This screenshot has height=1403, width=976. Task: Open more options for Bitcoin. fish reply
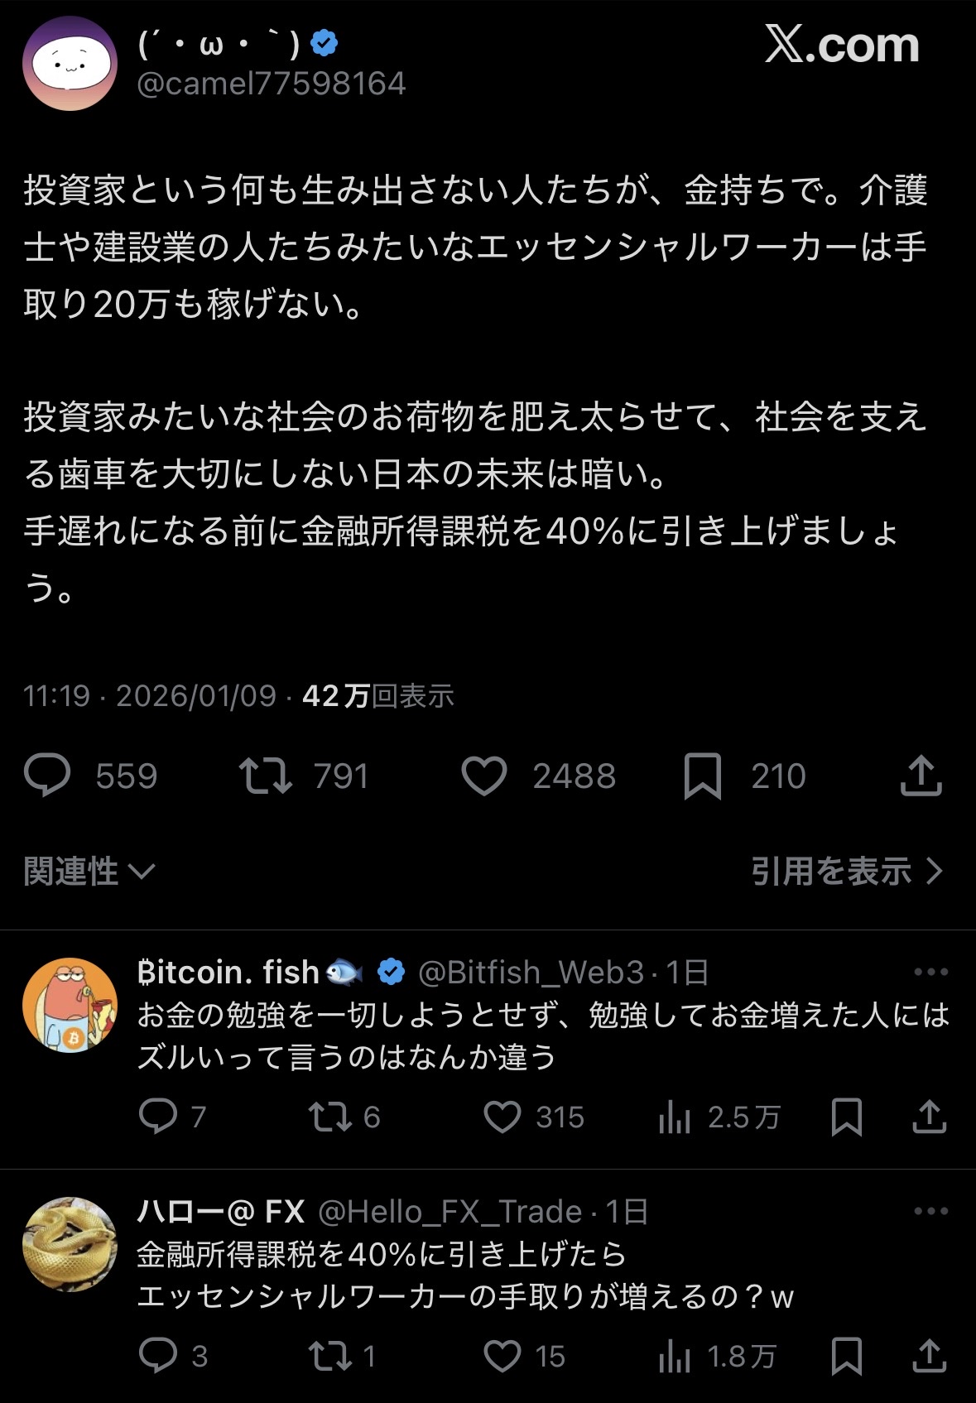pyautogui.click(x=930, y=972)
